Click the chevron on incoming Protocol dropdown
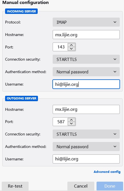 point(115,22)
